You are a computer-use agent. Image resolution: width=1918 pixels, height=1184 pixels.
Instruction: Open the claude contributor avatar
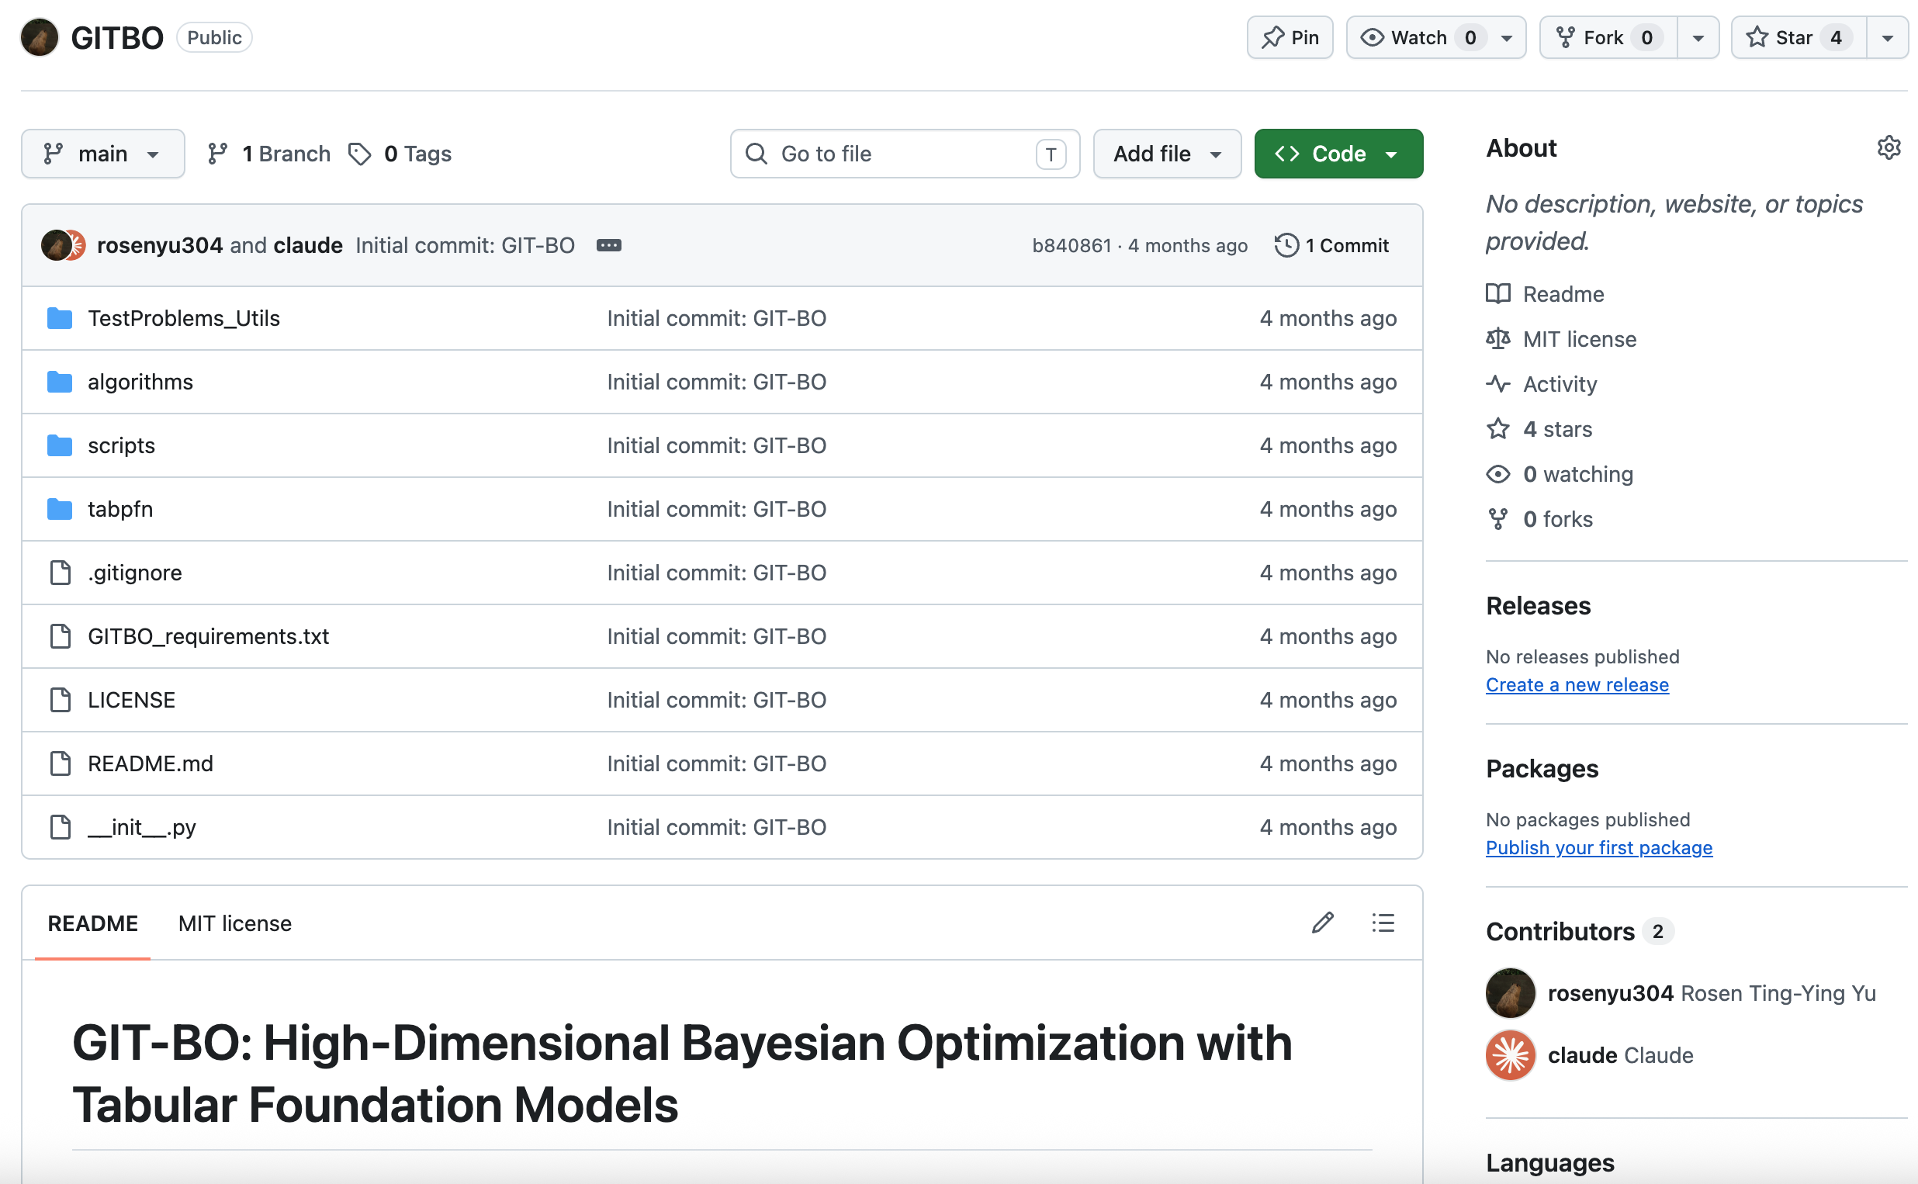tap(1509, 1054)
